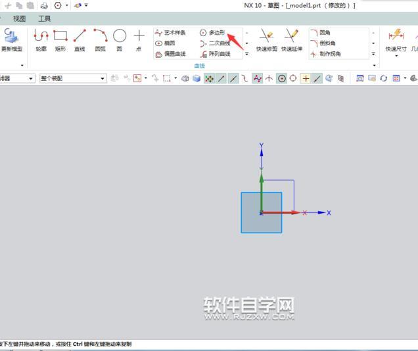Viewport: 418px width, 351px height.
Task: Click the paste icon in quick access bar
Action: tap(30, 5)
